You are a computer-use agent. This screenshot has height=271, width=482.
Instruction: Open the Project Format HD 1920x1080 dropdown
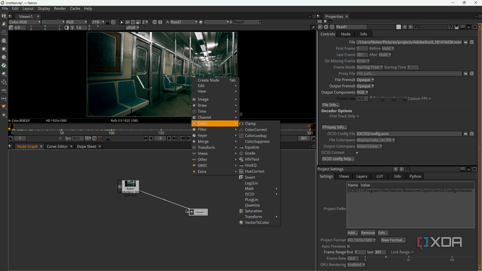pos(362,240)
